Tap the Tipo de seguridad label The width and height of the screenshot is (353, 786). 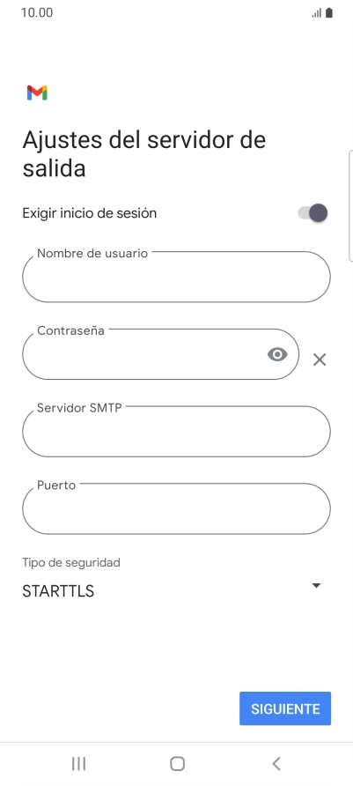pos(71,562)
